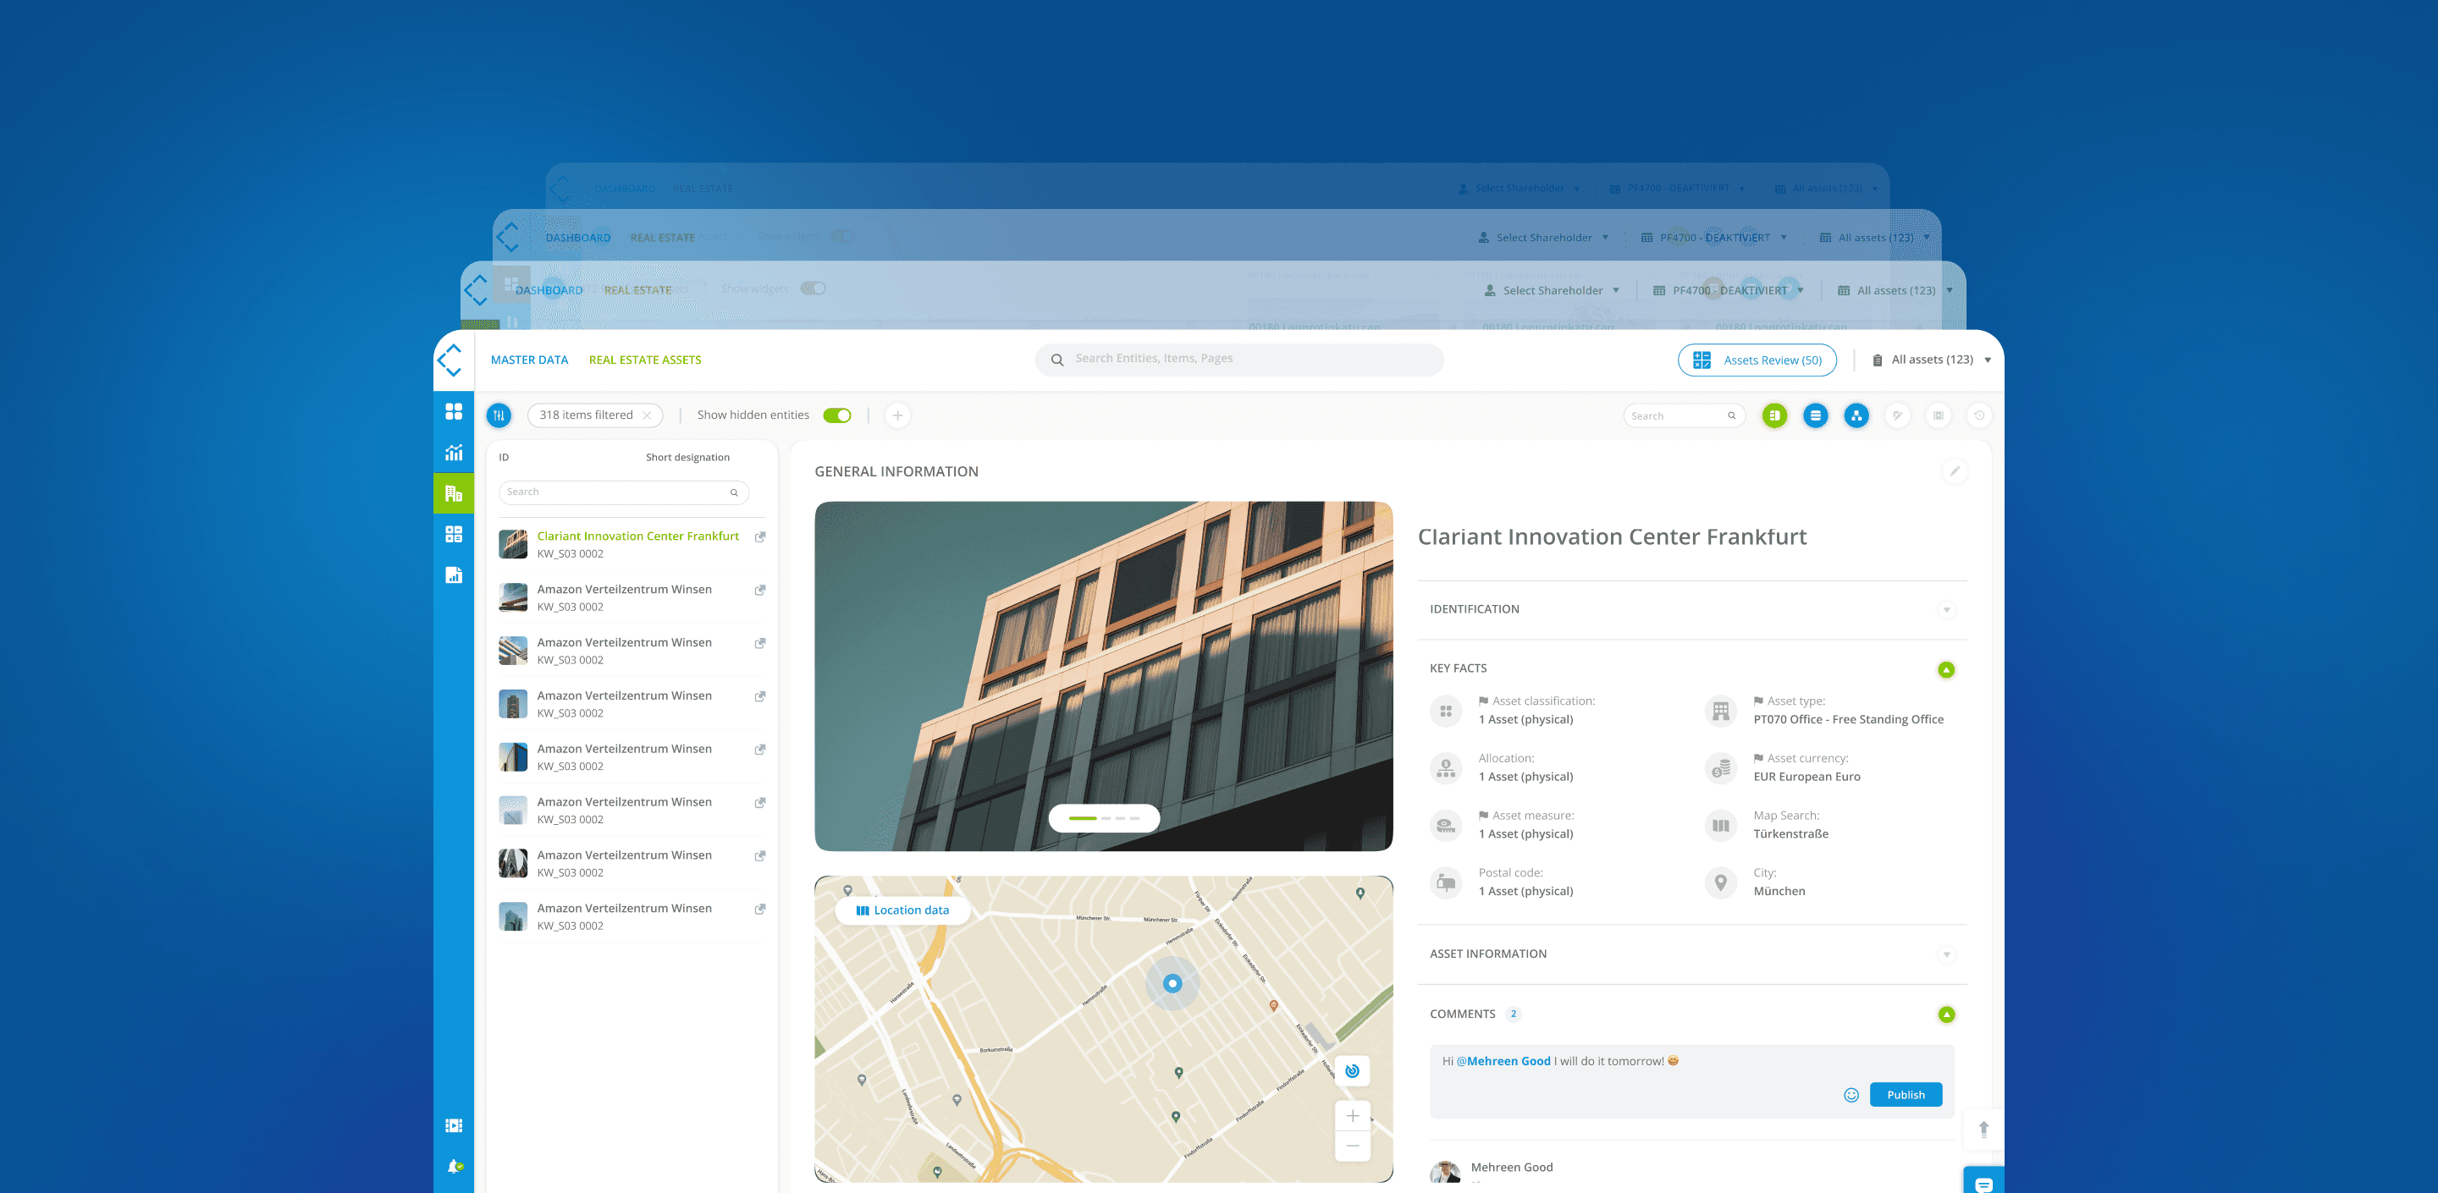
Task: Click the filter settings icon beside 318 items
Action: point(499,415)
